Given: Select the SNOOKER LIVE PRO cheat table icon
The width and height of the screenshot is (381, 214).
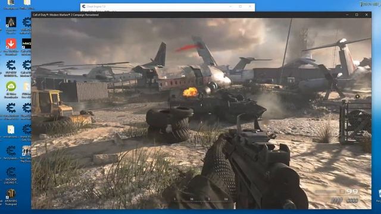Looking at the screenshot, I should click(11, 175).
